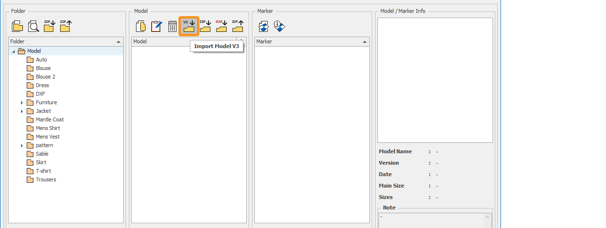Expand the Jacket folder node

click(x=22, y=111)
